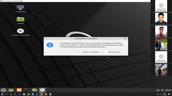Click the last white Windows taskbar icon
This screenshot has height=96, width=172.
pos(50,94)
